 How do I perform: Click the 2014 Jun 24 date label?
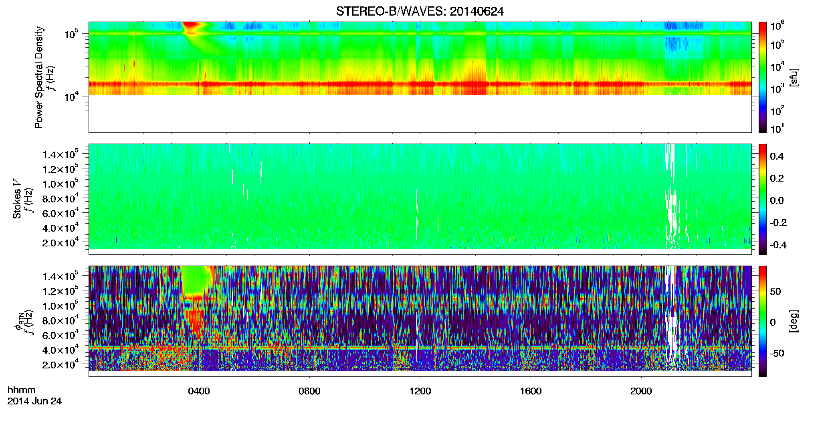click(34, 401)
